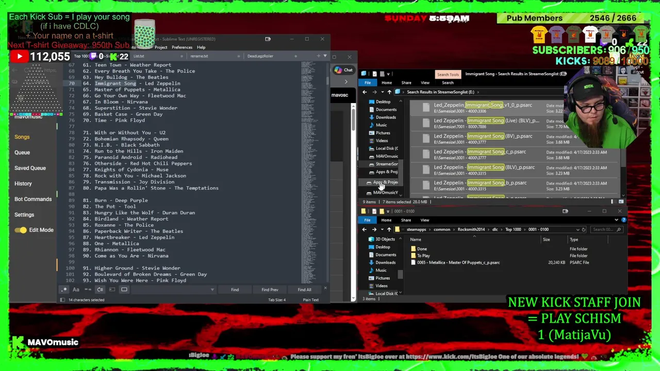The height and width of the screenshot is (371, 660).
Task: Open Share tab in search results Explorer
Action: [x=406, y=82]
